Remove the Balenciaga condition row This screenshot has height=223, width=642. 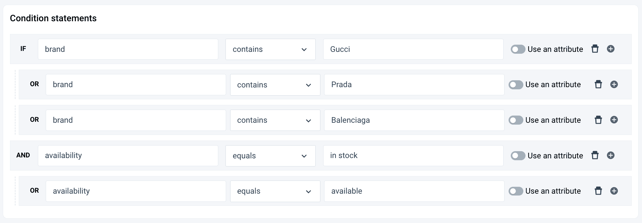click(598, 120)
